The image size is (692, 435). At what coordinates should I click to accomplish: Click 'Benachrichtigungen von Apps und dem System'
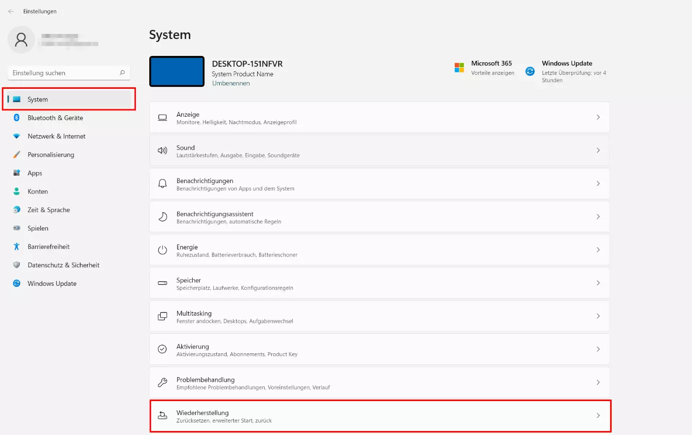point(235,189)
